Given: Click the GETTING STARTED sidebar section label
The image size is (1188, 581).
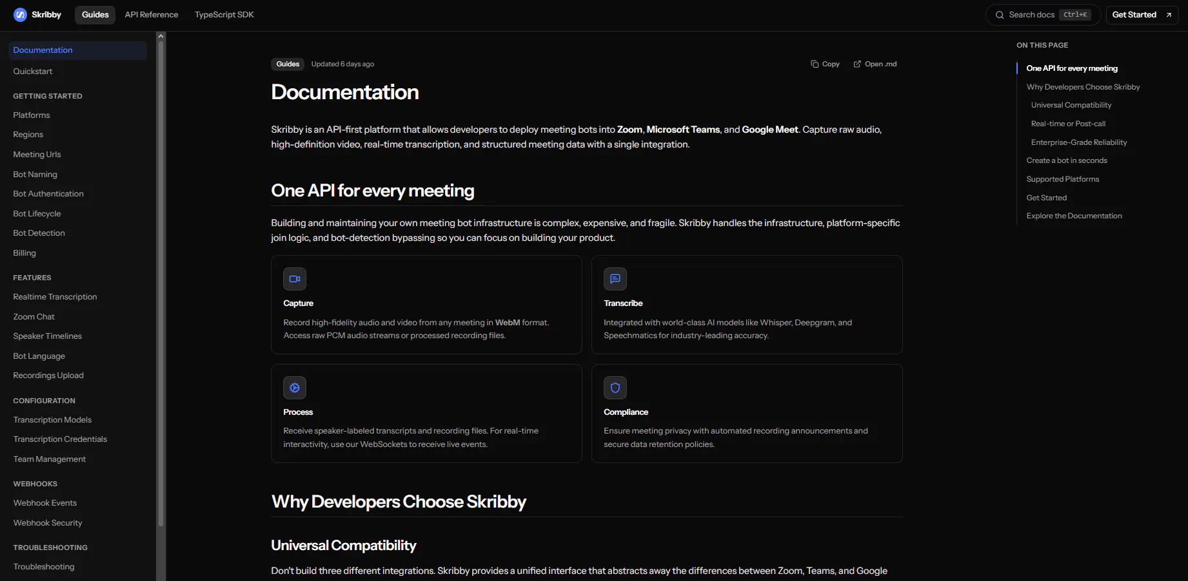Looking at the screenshot, I should [48, 96].
